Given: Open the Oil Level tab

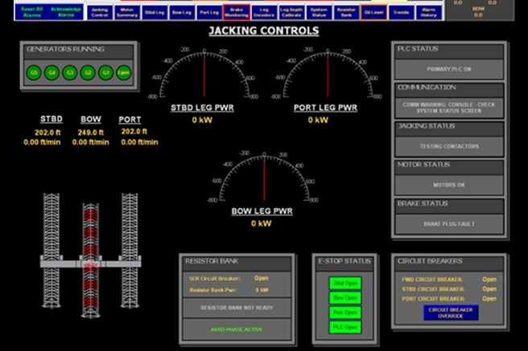Looking at the screenshot, I should coord(373,13).
